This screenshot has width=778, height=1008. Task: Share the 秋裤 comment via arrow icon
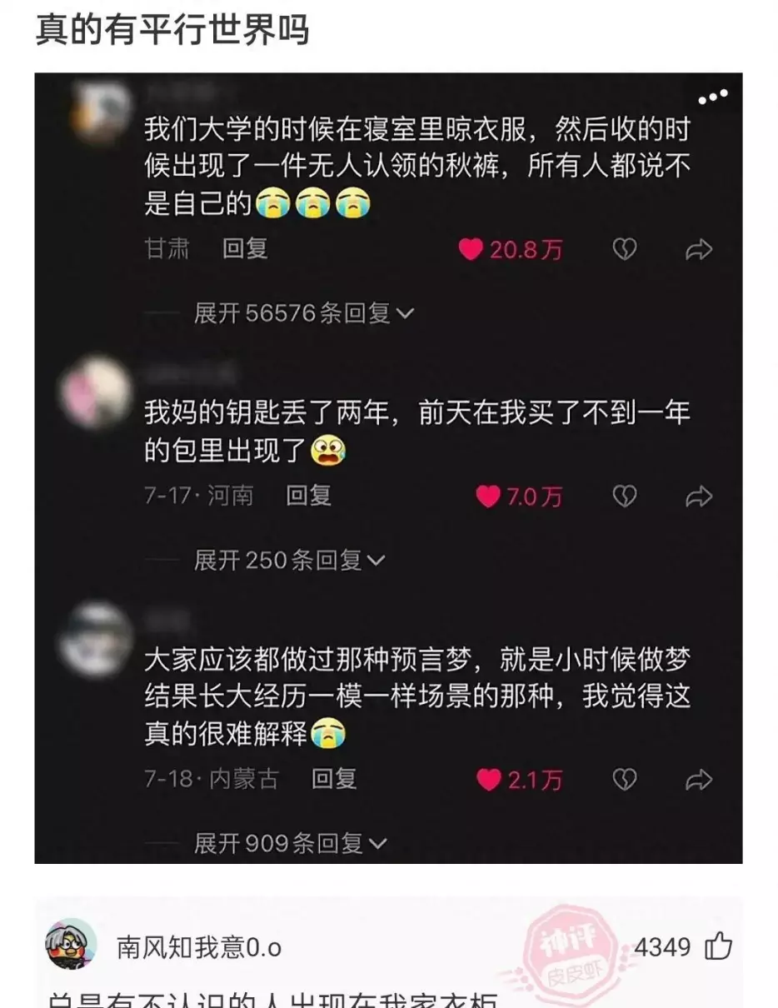point(699,249)
